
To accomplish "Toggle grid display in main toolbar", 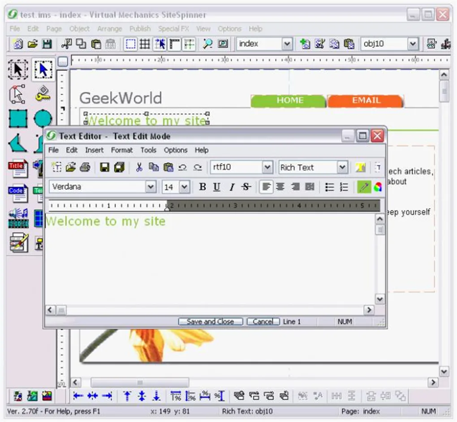I will tap(145, 44).
